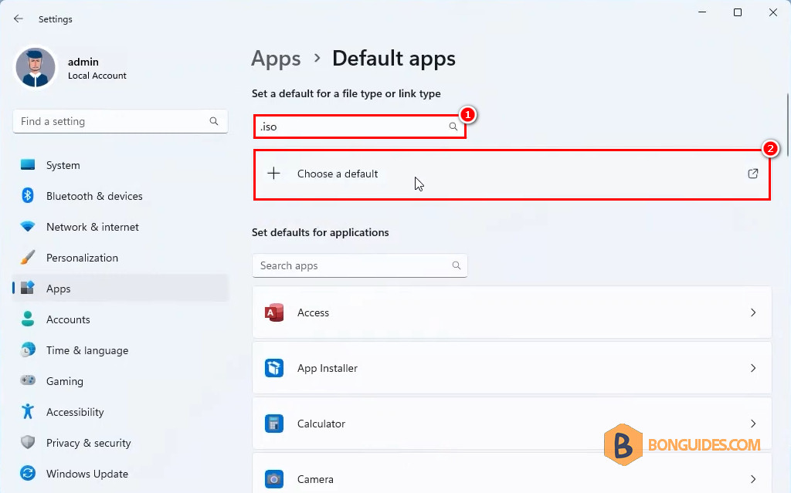
Task: Go to System label in sidebar
Action: (63, 165)
